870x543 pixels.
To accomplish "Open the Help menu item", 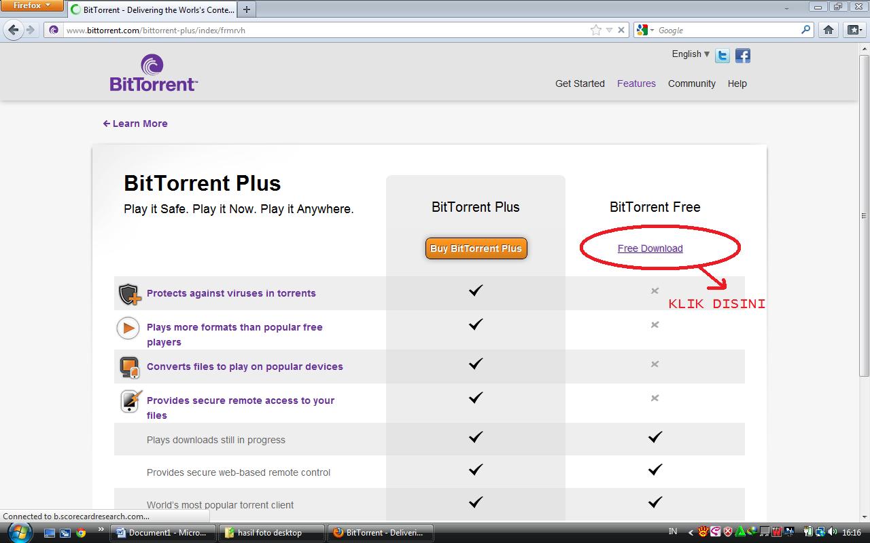I will (x=737, y=83).
